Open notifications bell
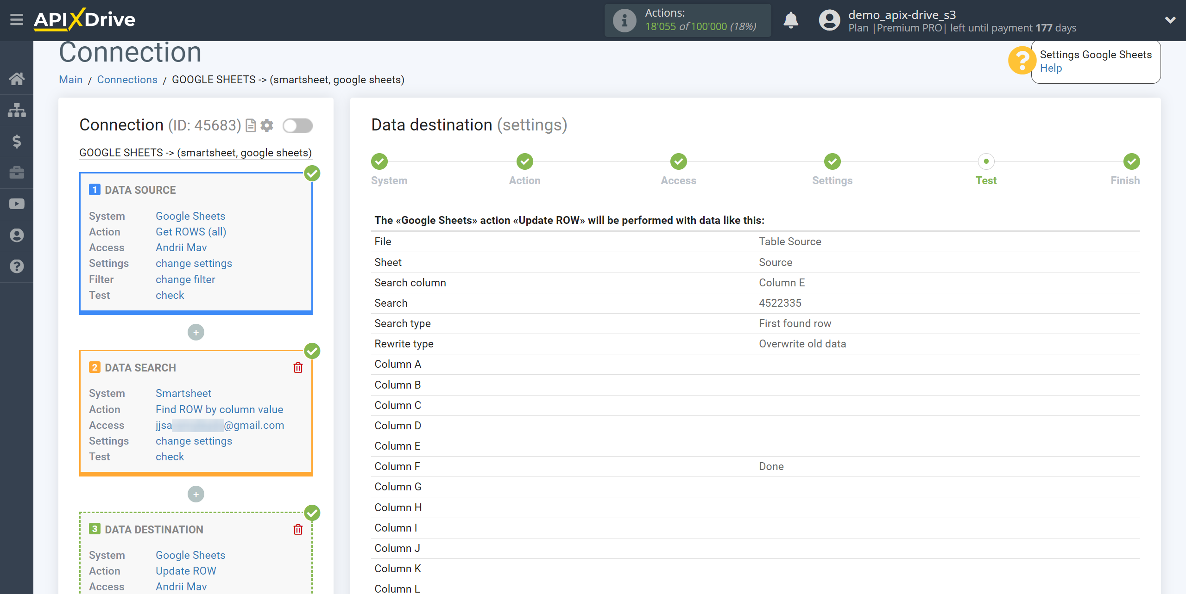Image resolution: width=1186 pixels, height=594 pixels. pos(791,20)
